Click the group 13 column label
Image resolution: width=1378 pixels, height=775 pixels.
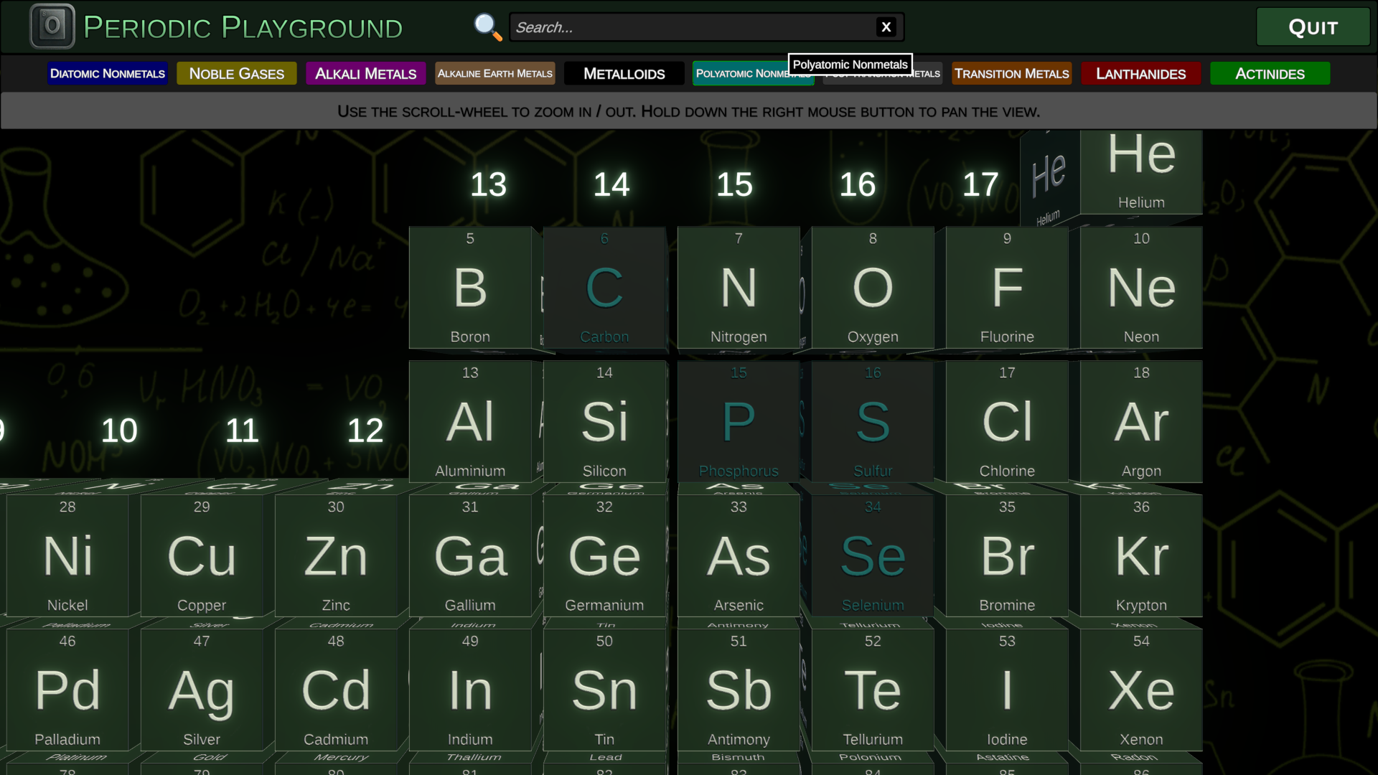point(489,184)
